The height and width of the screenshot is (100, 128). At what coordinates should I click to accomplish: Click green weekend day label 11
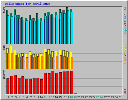(45, 97)
